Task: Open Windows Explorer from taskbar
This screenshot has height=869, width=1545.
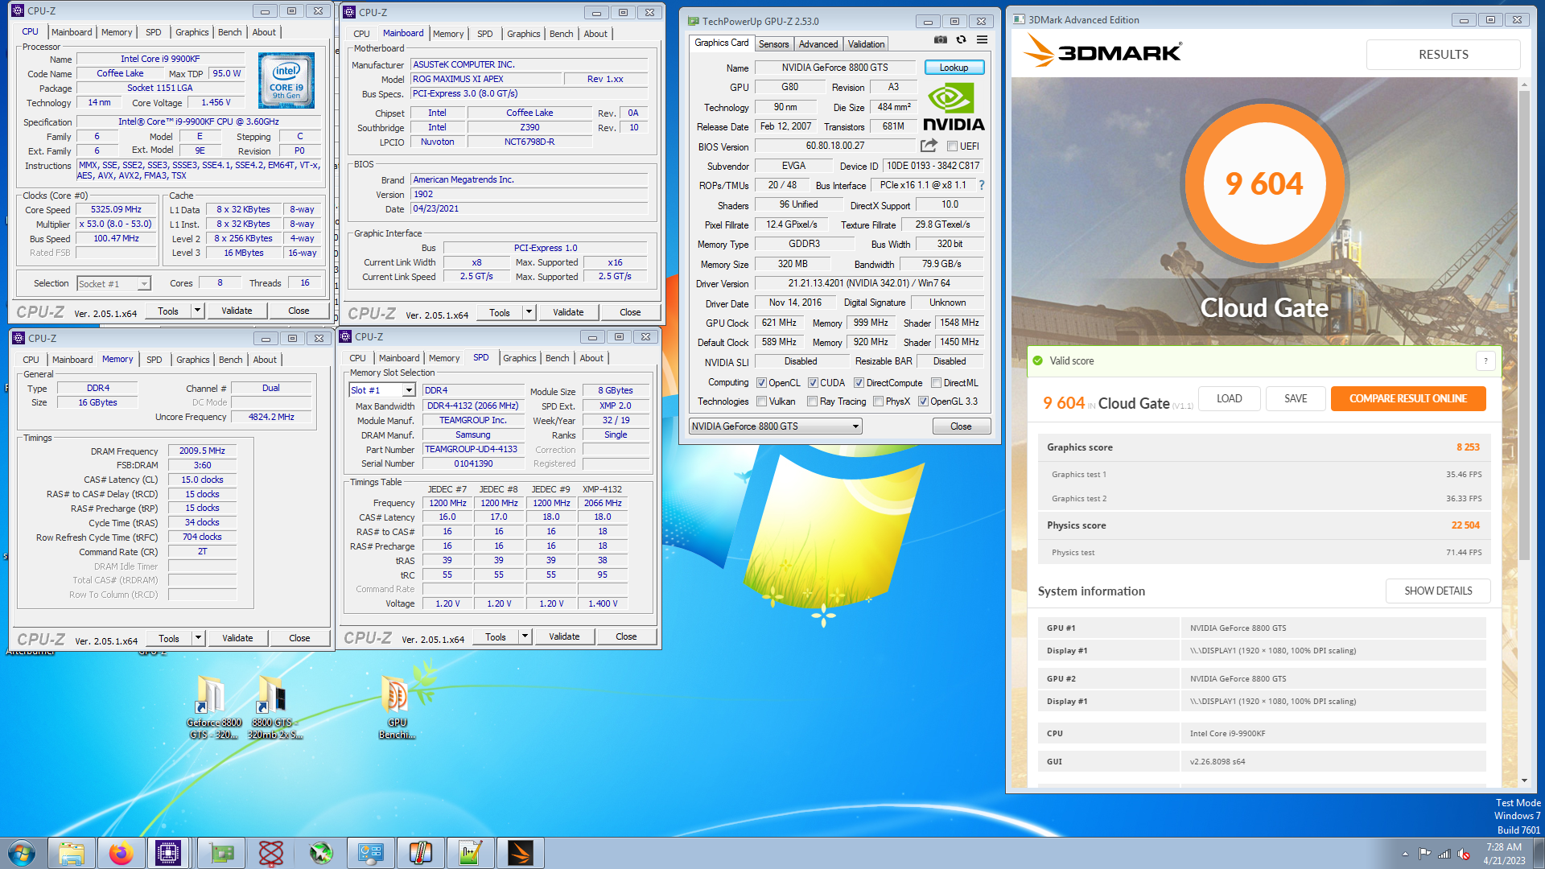Action: click(x=72, y=853)
